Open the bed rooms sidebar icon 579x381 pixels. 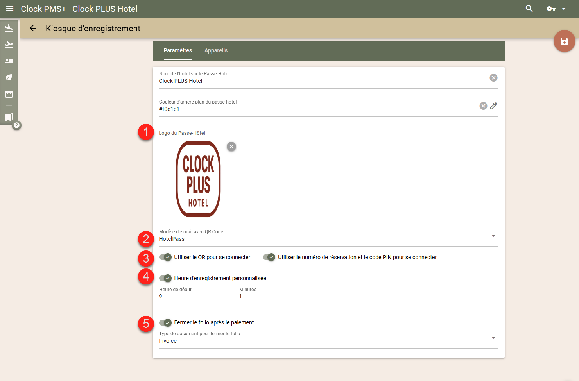coord(9,61)
